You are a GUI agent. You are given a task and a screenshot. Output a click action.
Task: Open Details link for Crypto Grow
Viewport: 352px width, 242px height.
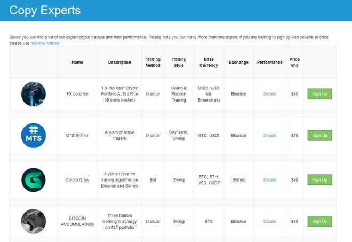tap(269, 180)
